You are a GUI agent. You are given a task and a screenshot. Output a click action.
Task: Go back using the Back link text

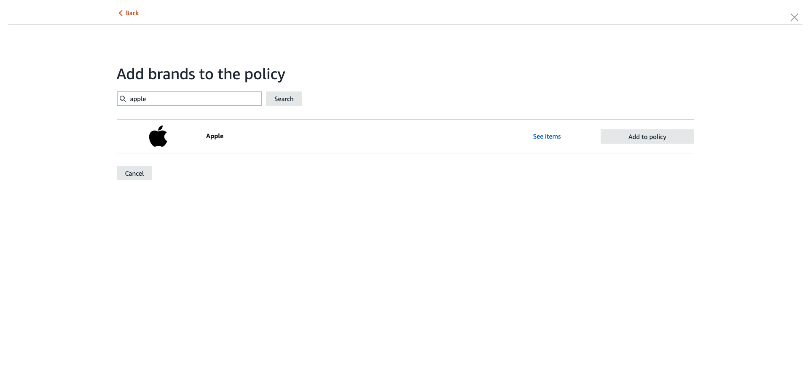click(x=132, y=13)
